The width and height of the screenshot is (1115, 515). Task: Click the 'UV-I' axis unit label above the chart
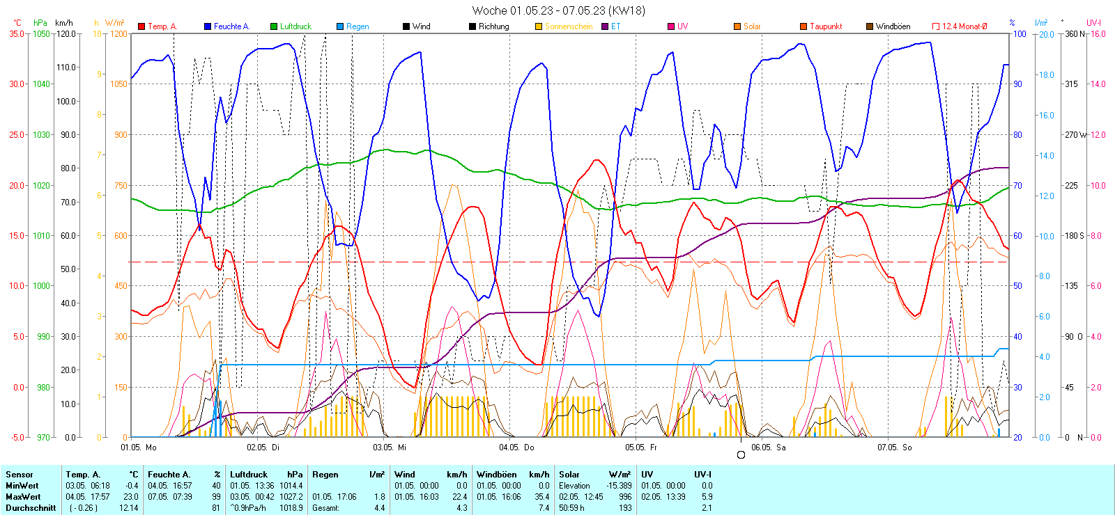coord(1093,23)
